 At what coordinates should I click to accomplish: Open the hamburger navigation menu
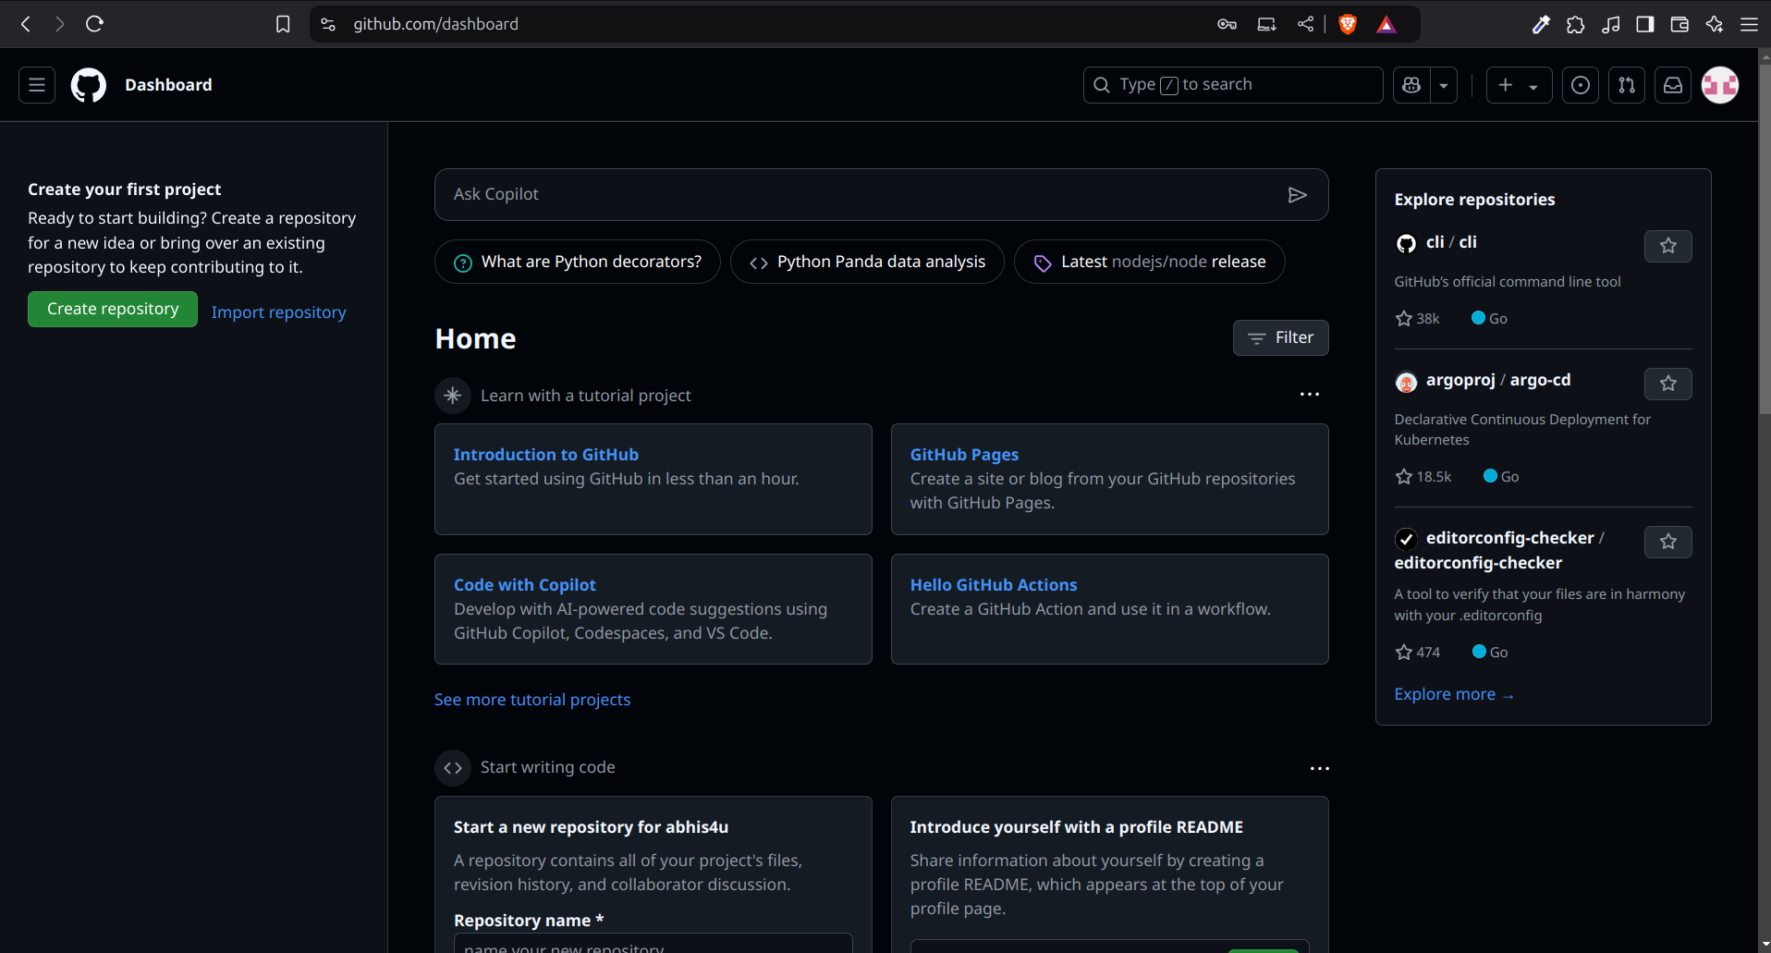tap(37, 85)
